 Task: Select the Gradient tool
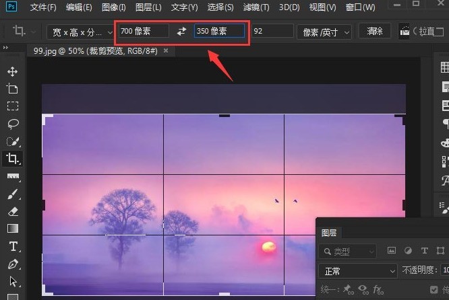[x=13, y=229]
